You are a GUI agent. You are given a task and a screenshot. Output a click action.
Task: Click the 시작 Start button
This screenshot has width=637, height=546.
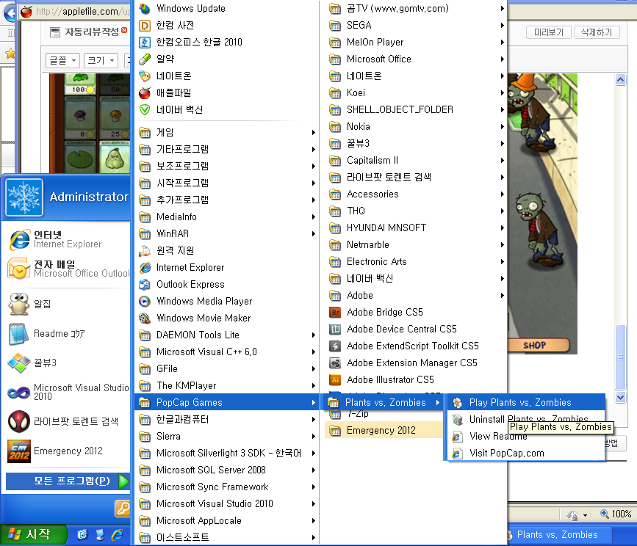33,534
